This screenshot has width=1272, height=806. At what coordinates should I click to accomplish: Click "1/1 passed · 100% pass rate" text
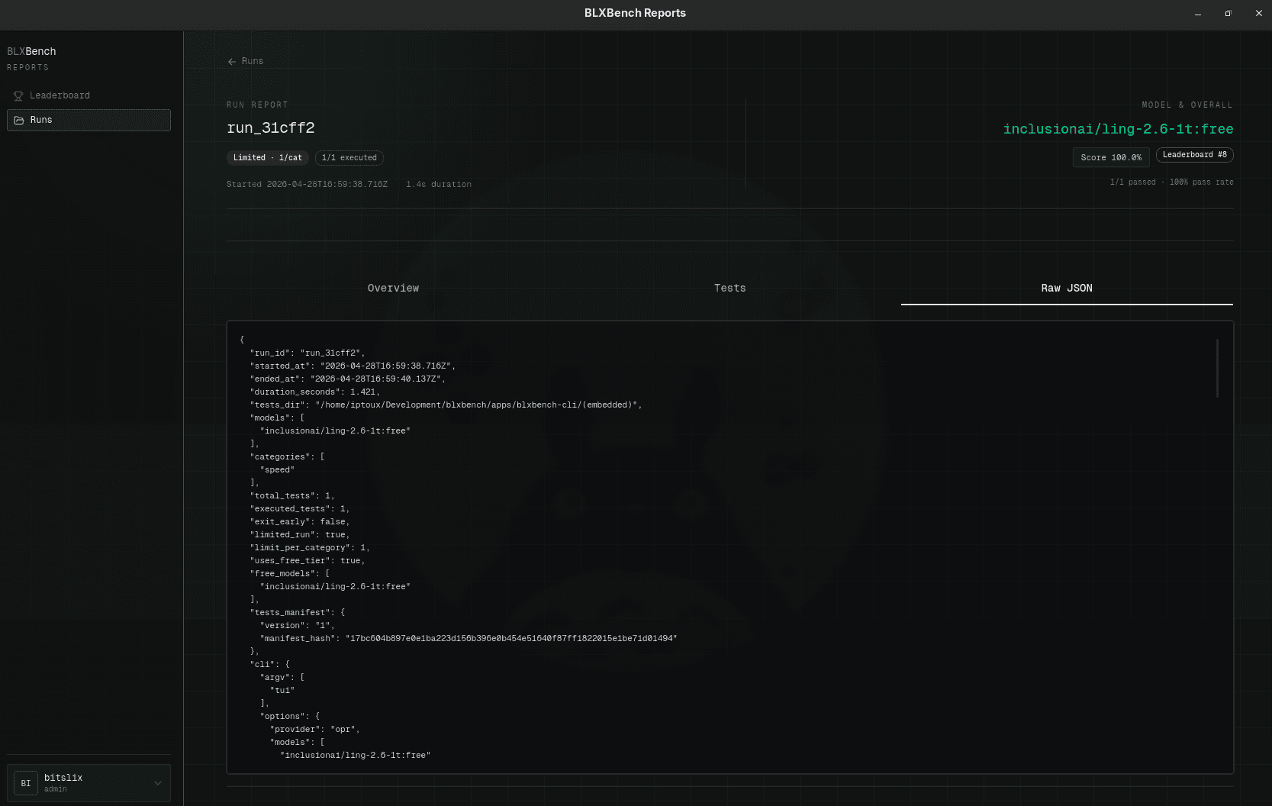(x=1171, y=182)
